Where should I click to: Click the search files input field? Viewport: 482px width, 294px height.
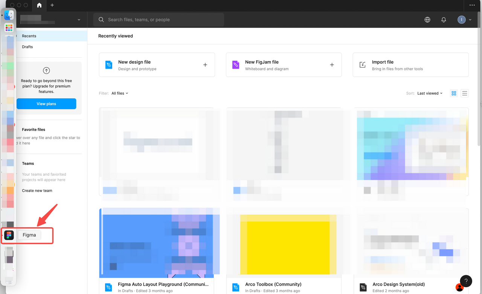tap(162, 20)
